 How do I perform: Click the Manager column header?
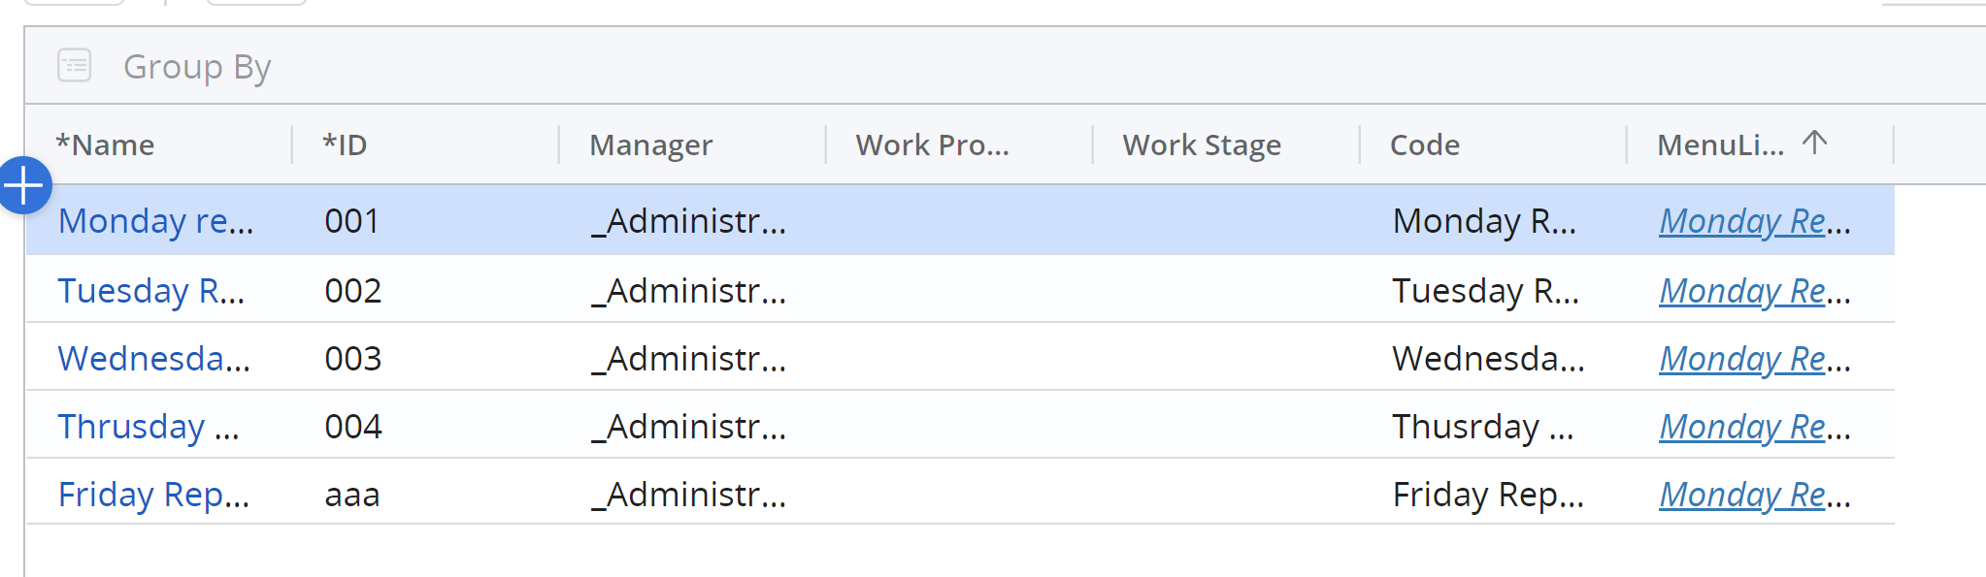click(651, 145)
